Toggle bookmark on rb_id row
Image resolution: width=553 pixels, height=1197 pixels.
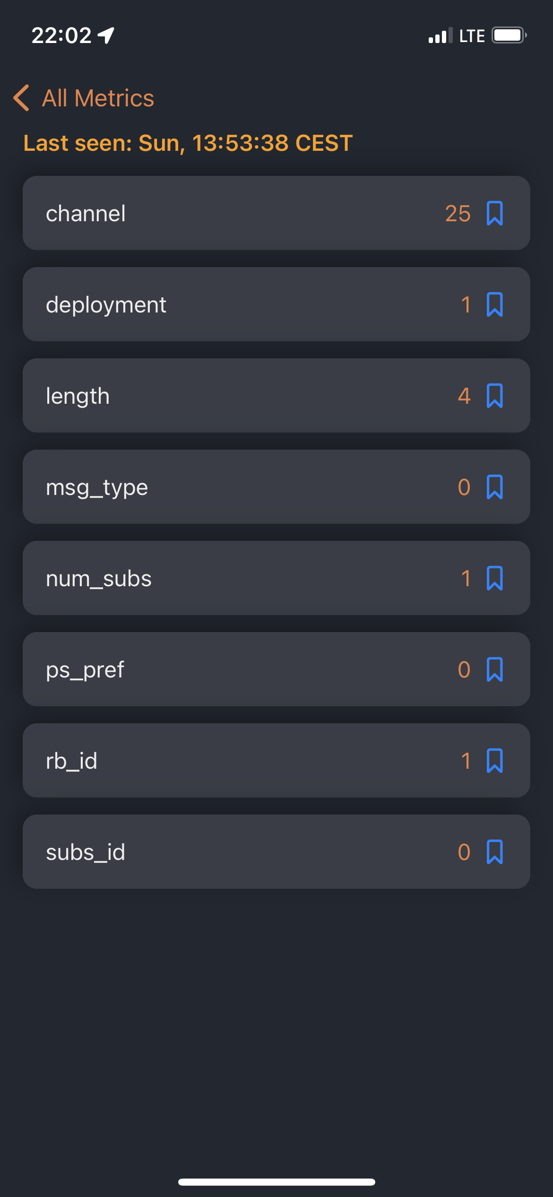pos(494,761)
